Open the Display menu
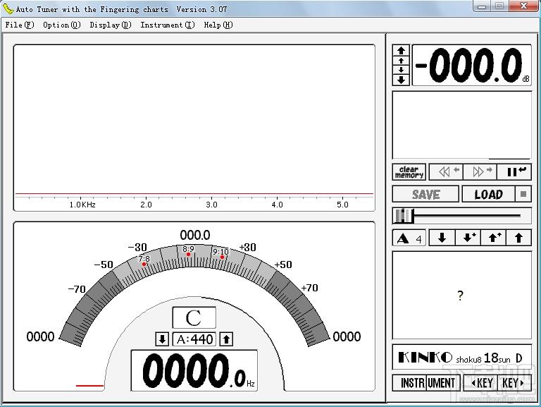Viewport: 541px width, 407px height. (110, 25)
